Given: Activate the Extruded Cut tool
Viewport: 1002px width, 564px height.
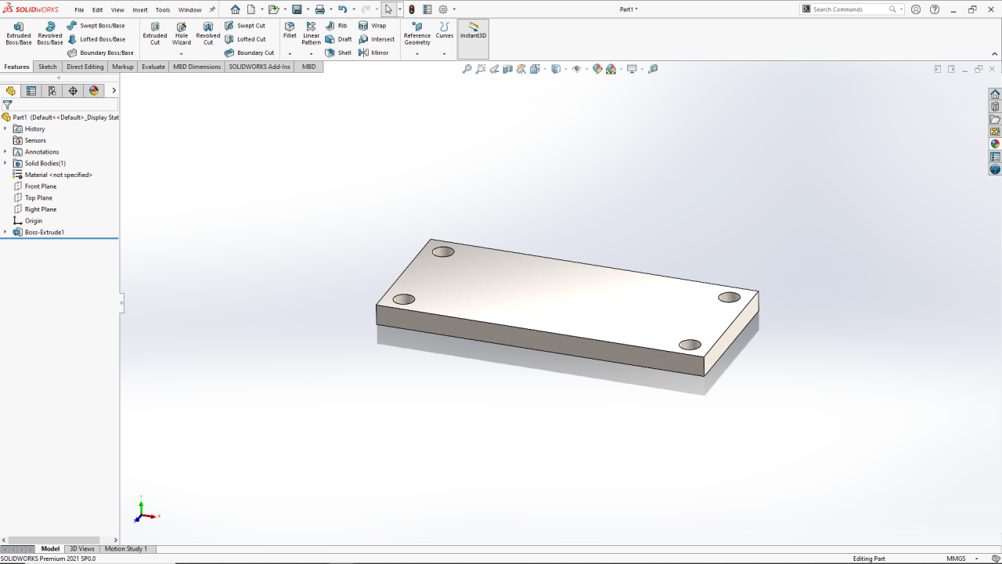Looking at the screenshot, I should click(155, 34).
